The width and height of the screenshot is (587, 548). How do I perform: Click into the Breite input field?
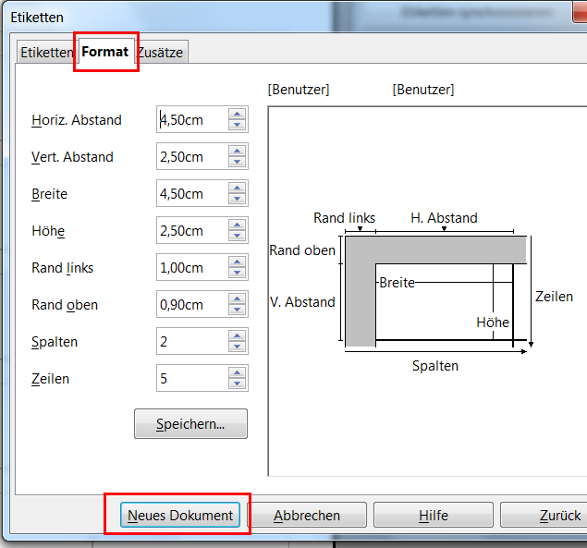pyautogui.click(x=191, y=194)
